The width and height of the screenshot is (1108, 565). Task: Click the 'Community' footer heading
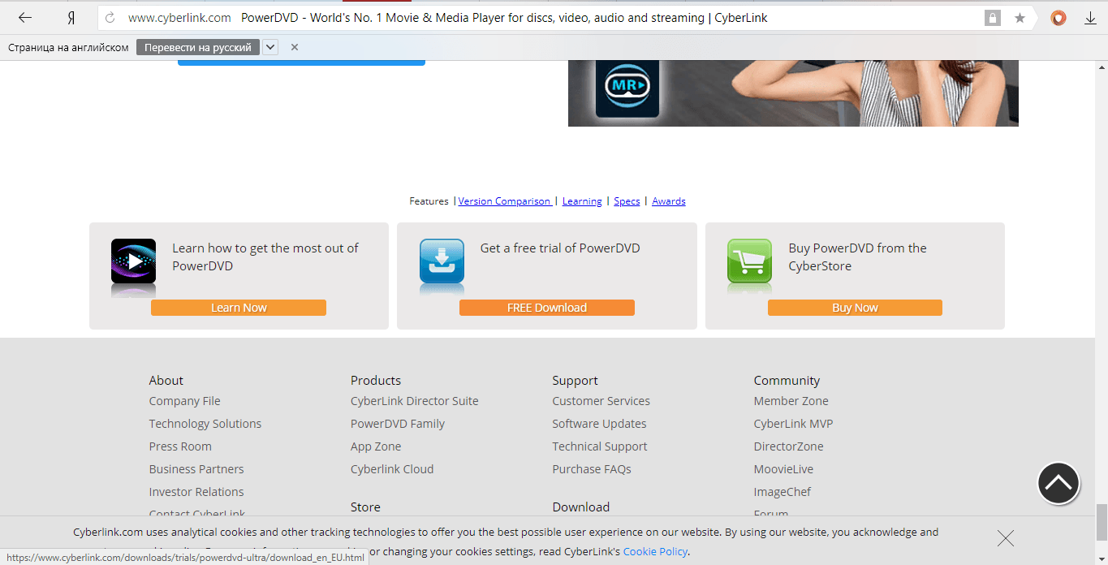coord(787,380)
